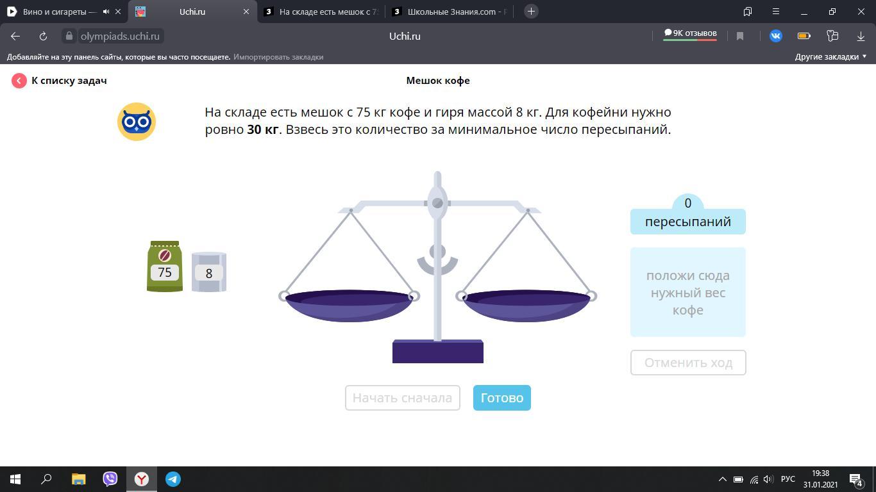Image resolution: width=876 pixels, height=492 pixels.
Task: Open the 9K отзывов site reviews
Action: coord(690,34)
